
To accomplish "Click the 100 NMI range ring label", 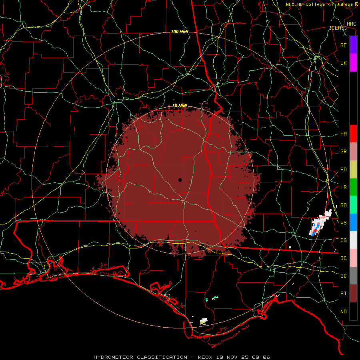I will pos(180,32).
